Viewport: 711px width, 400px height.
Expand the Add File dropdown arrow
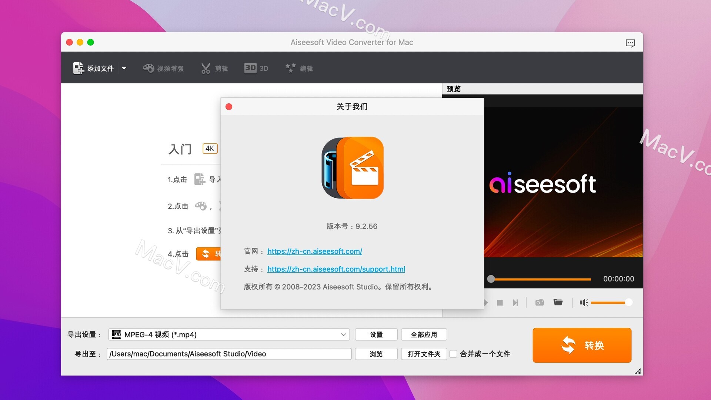click(124, 68)
